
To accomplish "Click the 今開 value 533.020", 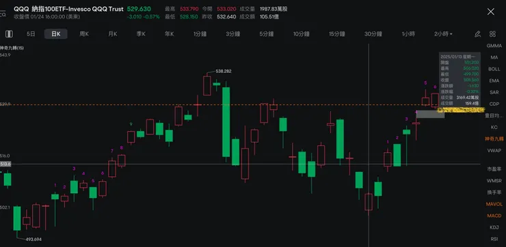I will [226, 9].
